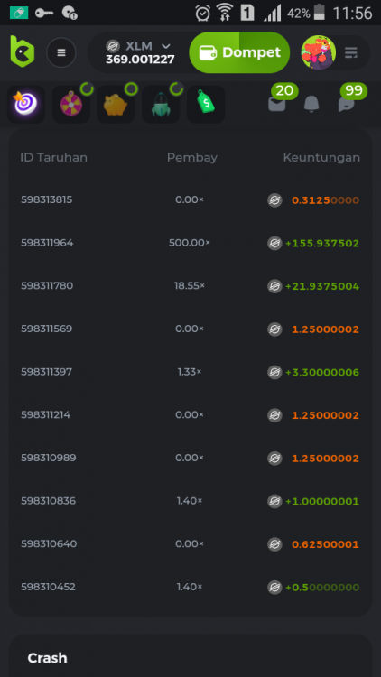Viewport: 381px width, 677px height.
Task: Tap the green BC.Game logo
Action: point(22,51)
